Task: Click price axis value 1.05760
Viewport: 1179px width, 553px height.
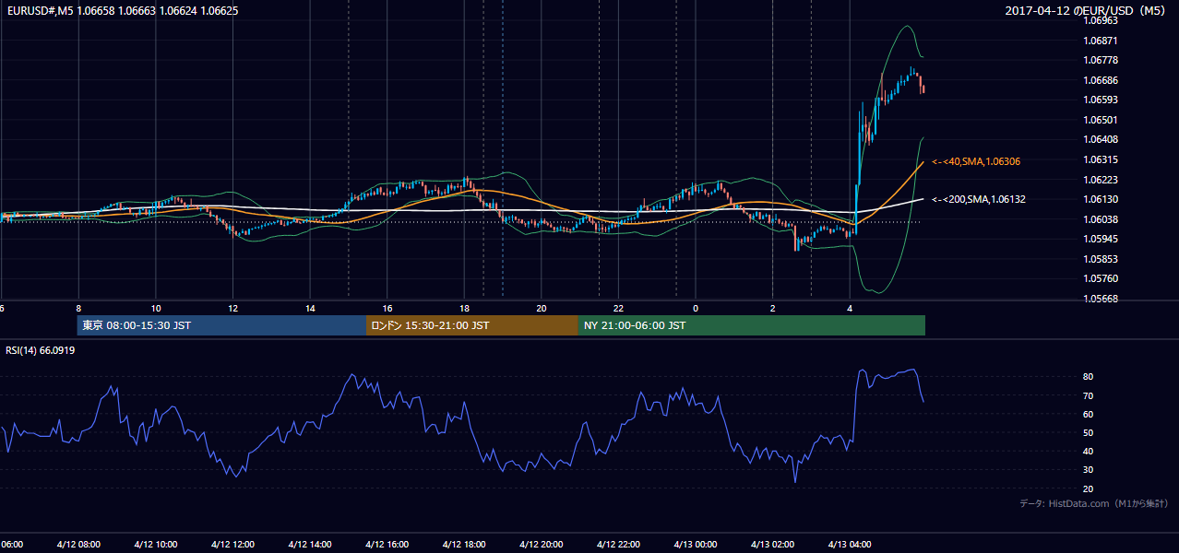Action: tap(1100, 278)
